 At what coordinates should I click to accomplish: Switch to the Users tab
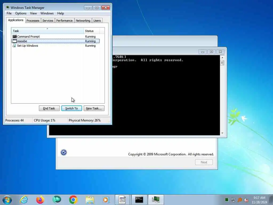click(97, 21)
